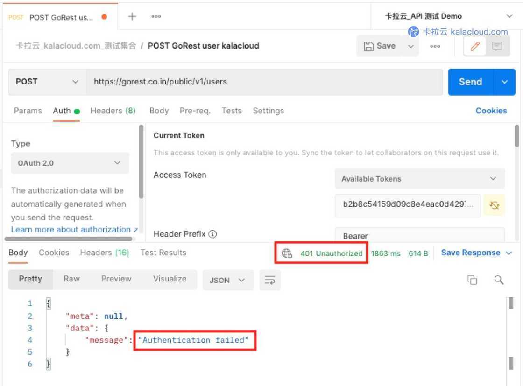Click the "Authentication failed" message value
This screenshot has width=523, height=386.
[x=193, y=340]
